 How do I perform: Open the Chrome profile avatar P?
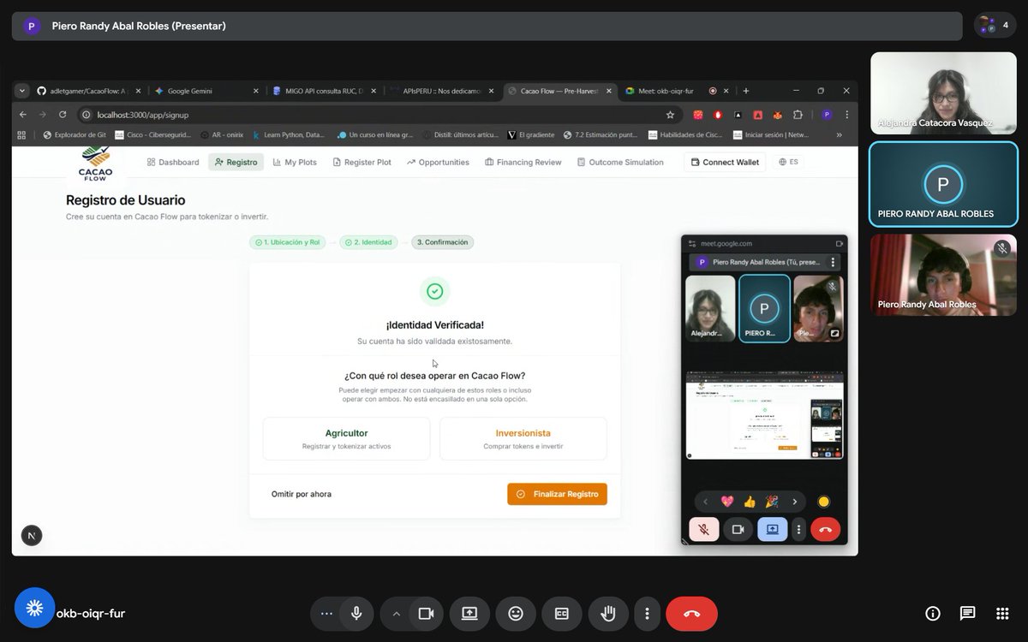826,115
